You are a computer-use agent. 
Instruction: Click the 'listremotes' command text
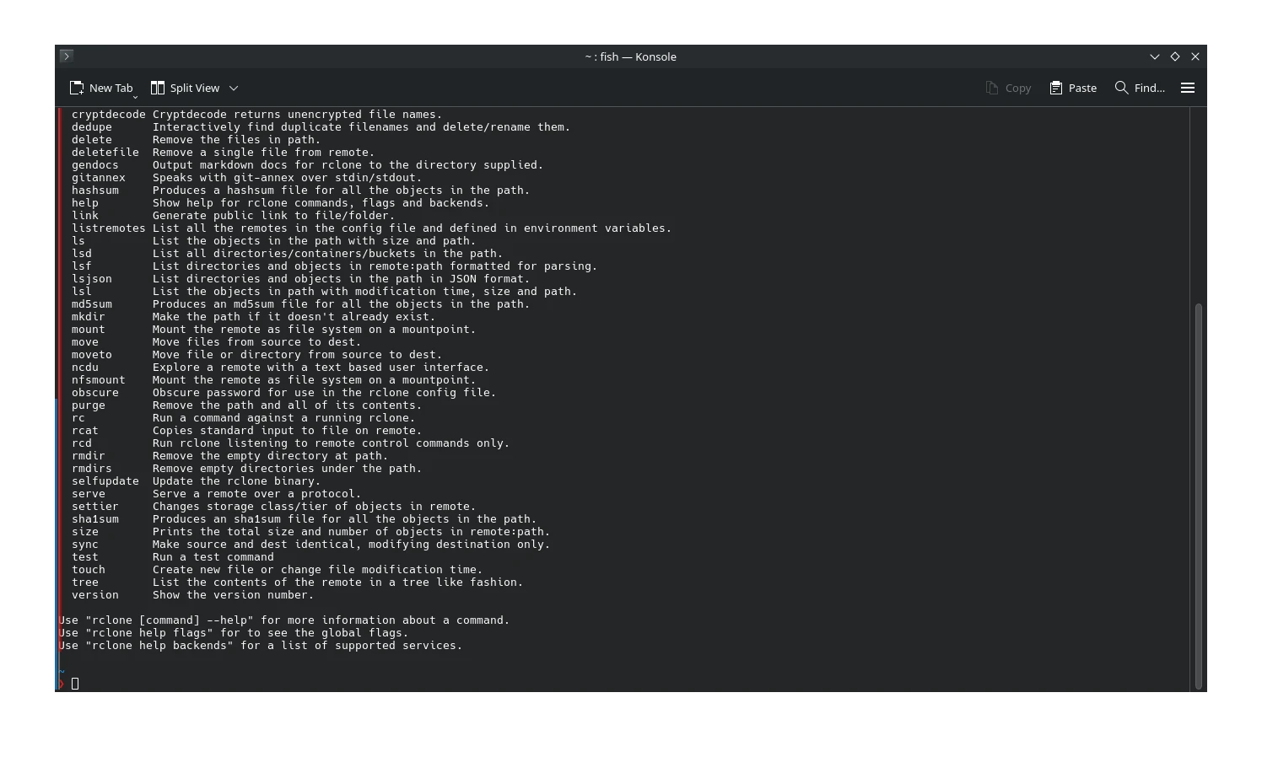click(109, 228)
